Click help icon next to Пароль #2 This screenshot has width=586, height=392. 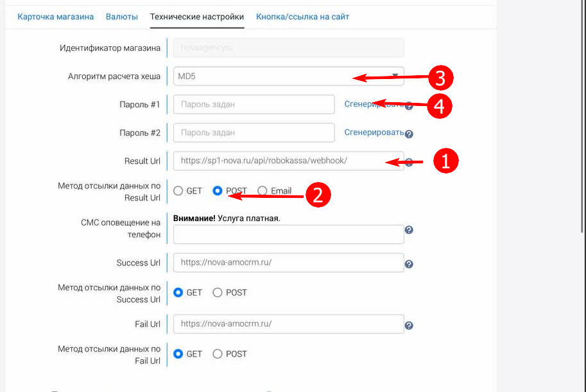click(409, 134)
